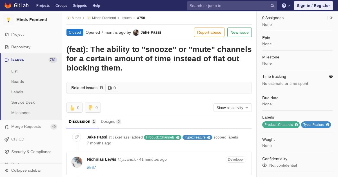Click the Project home icon in sidebar
The image size is (338, 177).
(x=7, y=34)
